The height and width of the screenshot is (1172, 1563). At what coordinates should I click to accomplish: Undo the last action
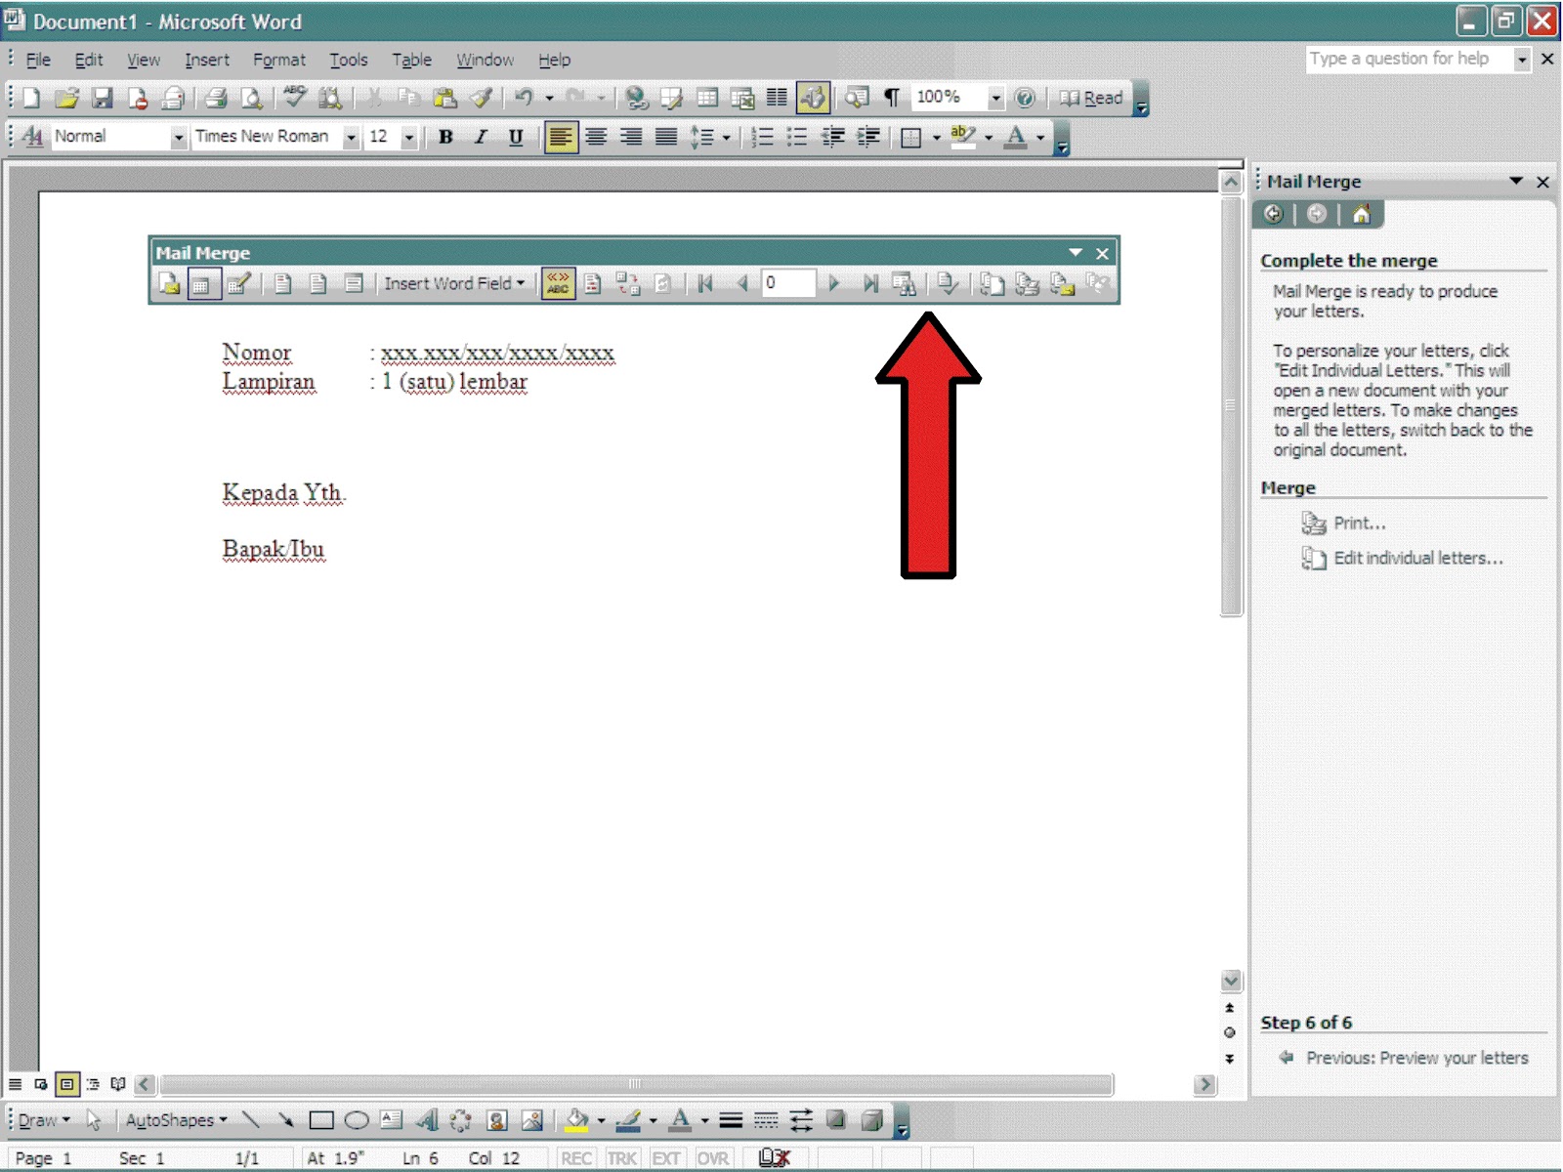(525, 98)
